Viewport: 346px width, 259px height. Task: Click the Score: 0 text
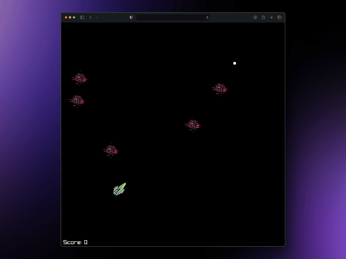[x=75, y=242]
